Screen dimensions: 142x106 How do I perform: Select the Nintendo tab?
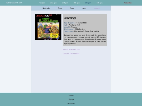46,8
